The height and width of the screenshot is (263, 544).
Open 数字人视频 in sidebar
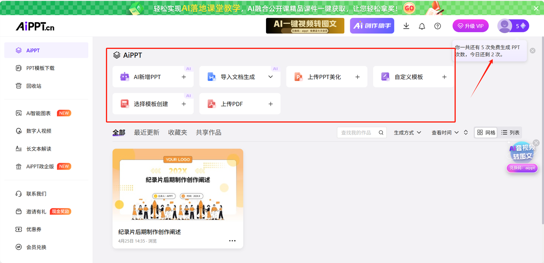(46, 131)
